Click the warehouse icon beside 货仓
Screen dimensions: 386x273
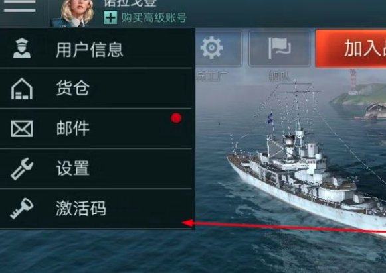[x=22, y=89]
